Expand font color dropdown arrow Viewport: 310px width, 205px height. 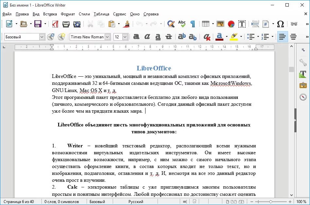click(227, 37)
